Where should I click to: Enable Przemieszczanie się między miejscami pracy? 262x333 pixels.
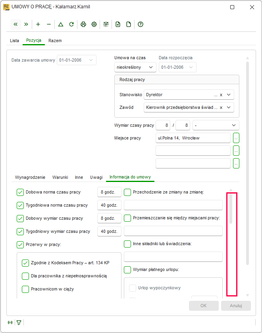point(127,218)
